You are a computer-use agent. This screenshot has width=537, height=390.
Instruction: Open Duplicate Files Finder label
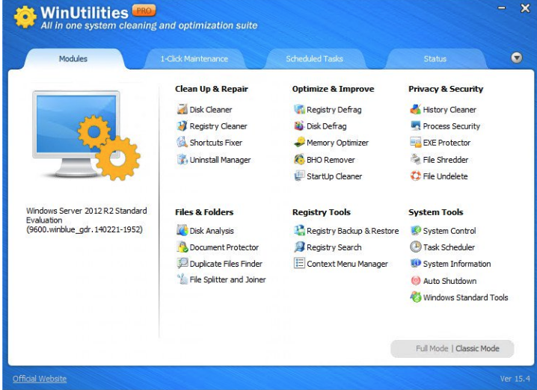pyautogui.click(x=226, y=264)
